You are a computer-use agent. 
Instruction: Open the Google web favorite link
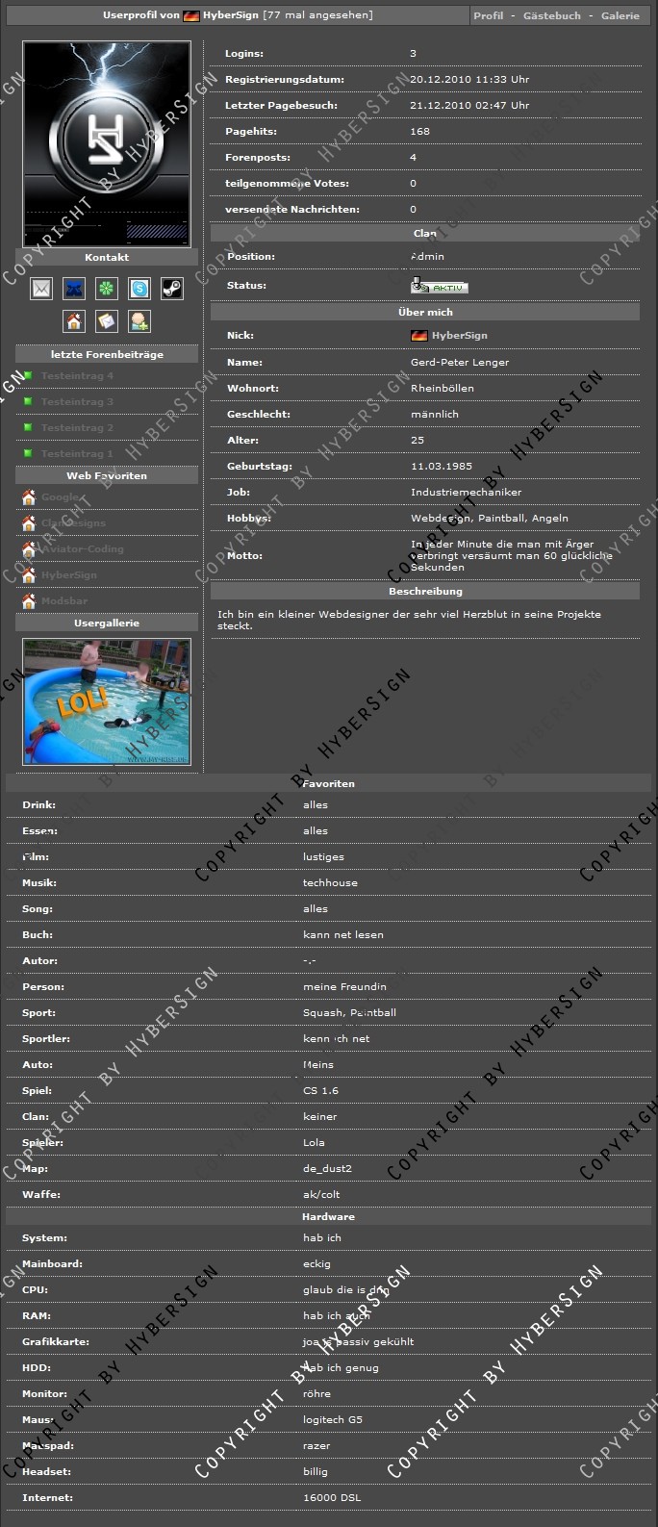(59, 496)
